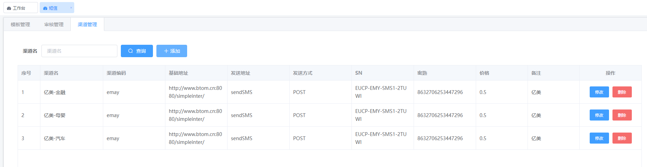Click the magnifier icon in 查询 button
Screen dimensions: 647x167
[x=131, y=51]
